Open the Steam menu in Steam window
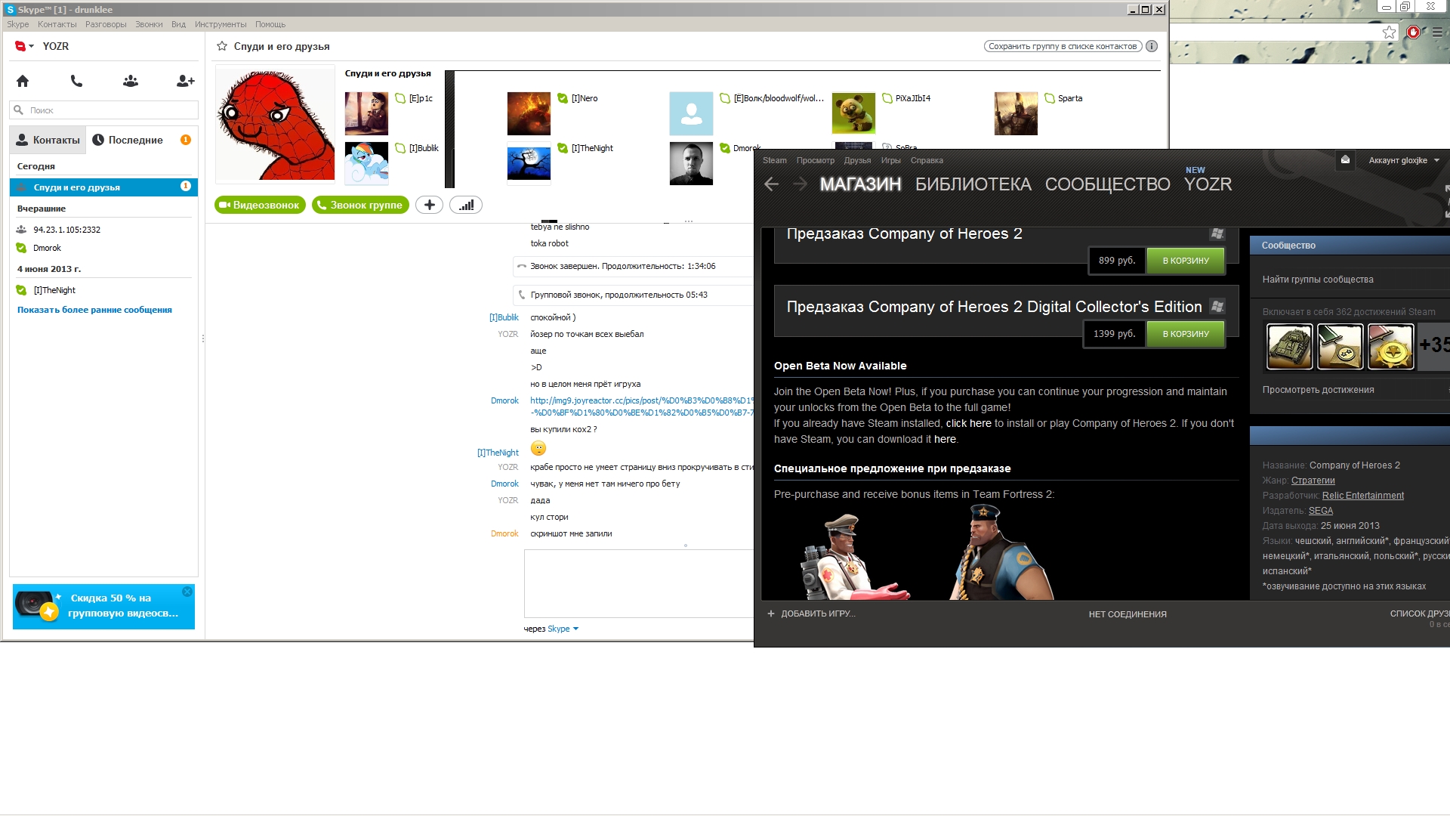This screenshot has width=1450, height=816. [x=774, y=160]
